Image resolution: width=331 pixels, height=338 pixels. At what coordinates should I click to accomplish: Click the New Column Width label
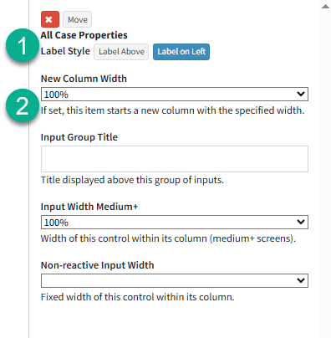84,79
